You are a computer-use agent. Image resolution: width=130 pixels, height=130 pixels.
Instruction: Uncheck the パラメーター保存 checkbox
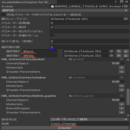click(x=52, y=27)
